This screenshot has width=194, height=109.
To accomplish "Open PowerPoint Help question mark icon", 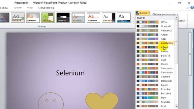I will pyautogui.click(x=192, y=8).
